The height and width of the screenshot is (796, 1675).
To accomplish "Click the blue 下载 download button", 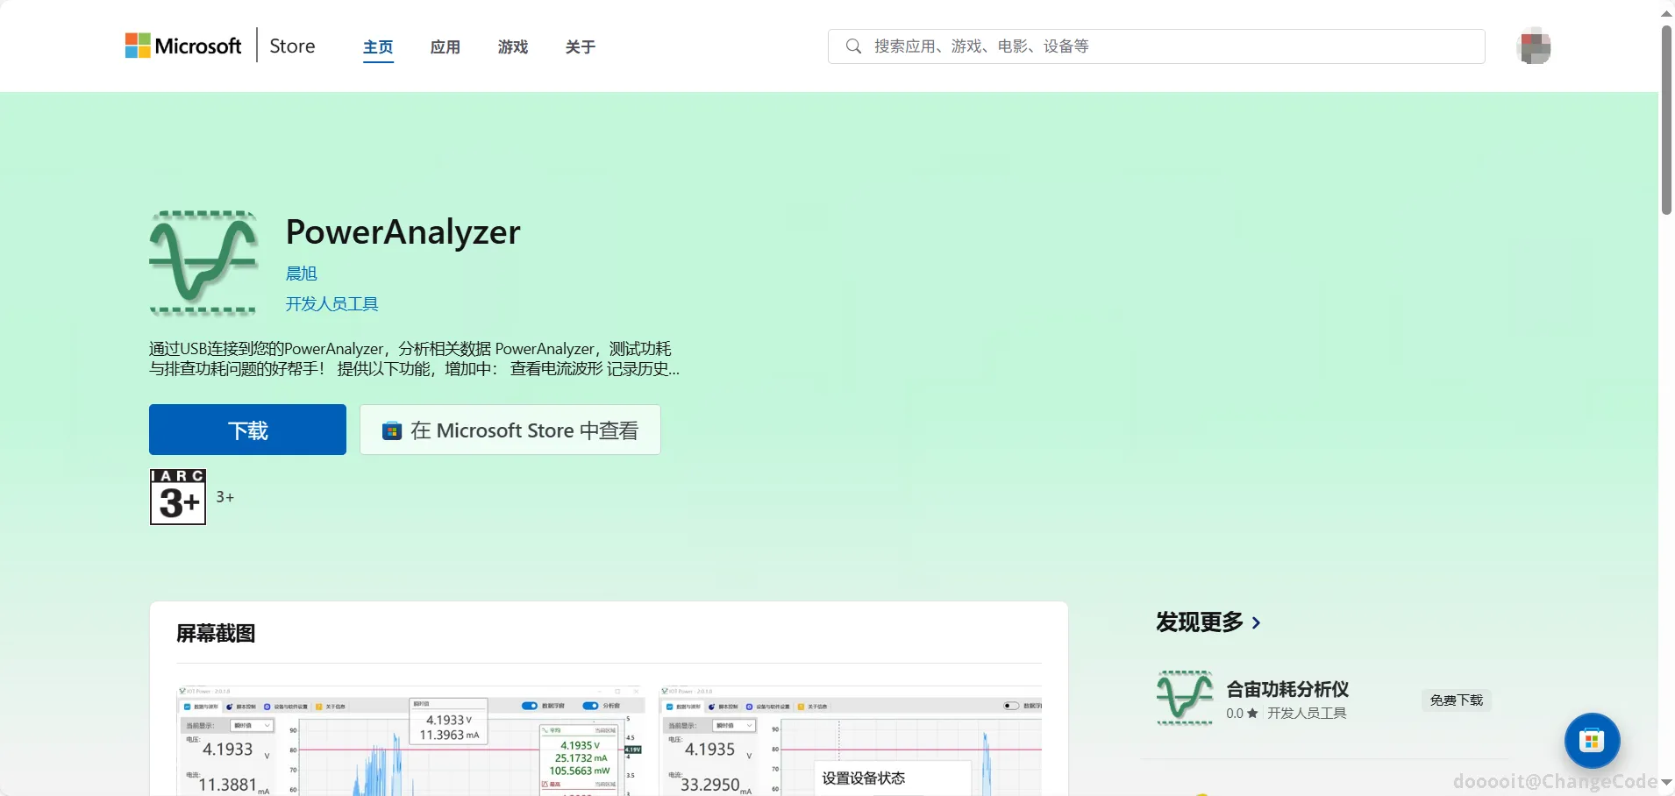I will (x=247, y=430).
